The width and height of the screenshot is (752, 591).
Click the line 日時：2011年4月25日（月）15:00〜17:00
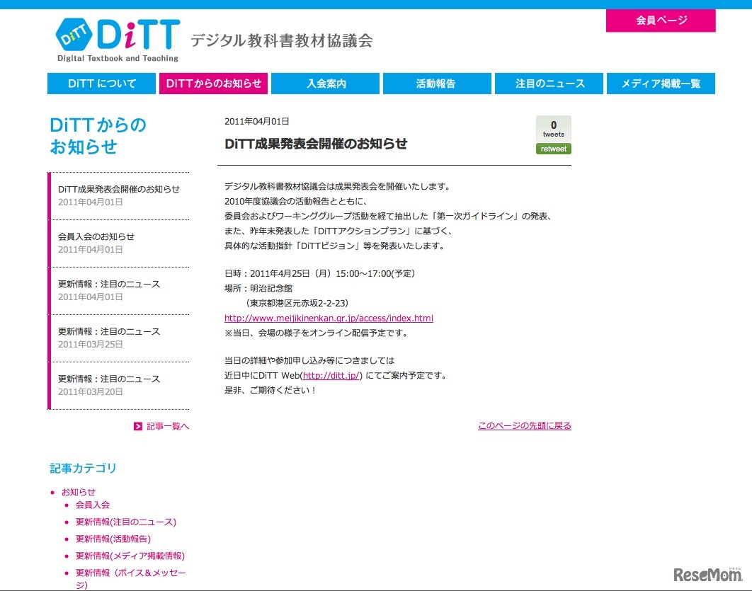319,273
